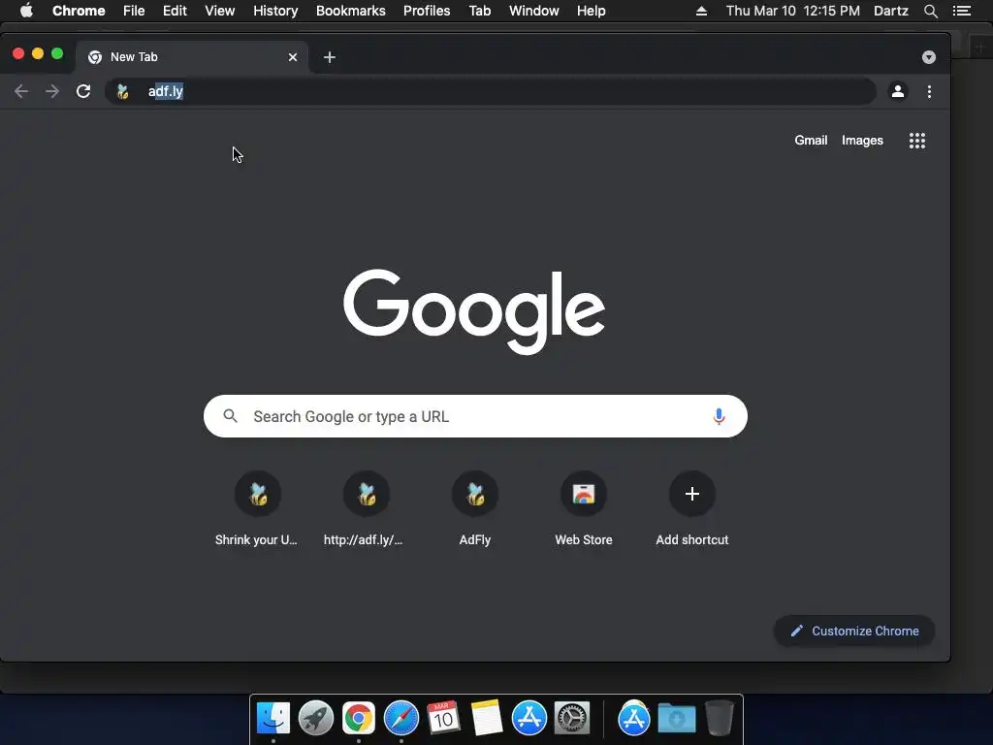Viewport: 993px width, 745px height.
Task: Open the App Store next to Notes in Dock
Action: [529, 718]
